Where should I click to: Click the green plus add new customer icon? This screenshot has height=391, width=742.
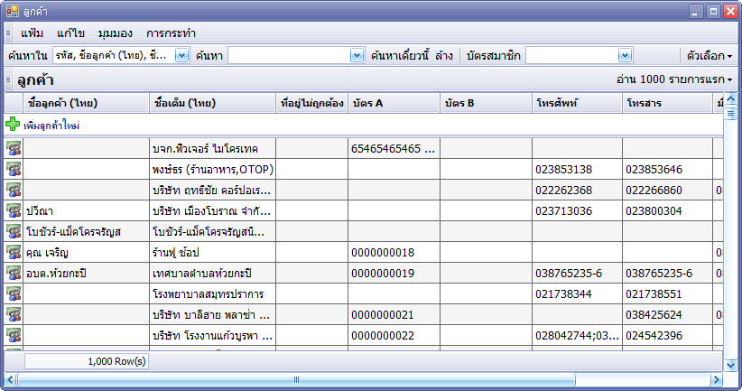pyautogui.click(x=12, y=125)
